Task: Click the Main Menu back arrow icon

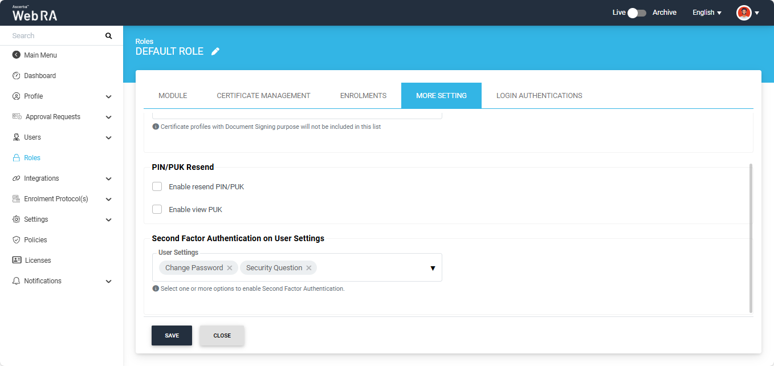Action: 16,55
